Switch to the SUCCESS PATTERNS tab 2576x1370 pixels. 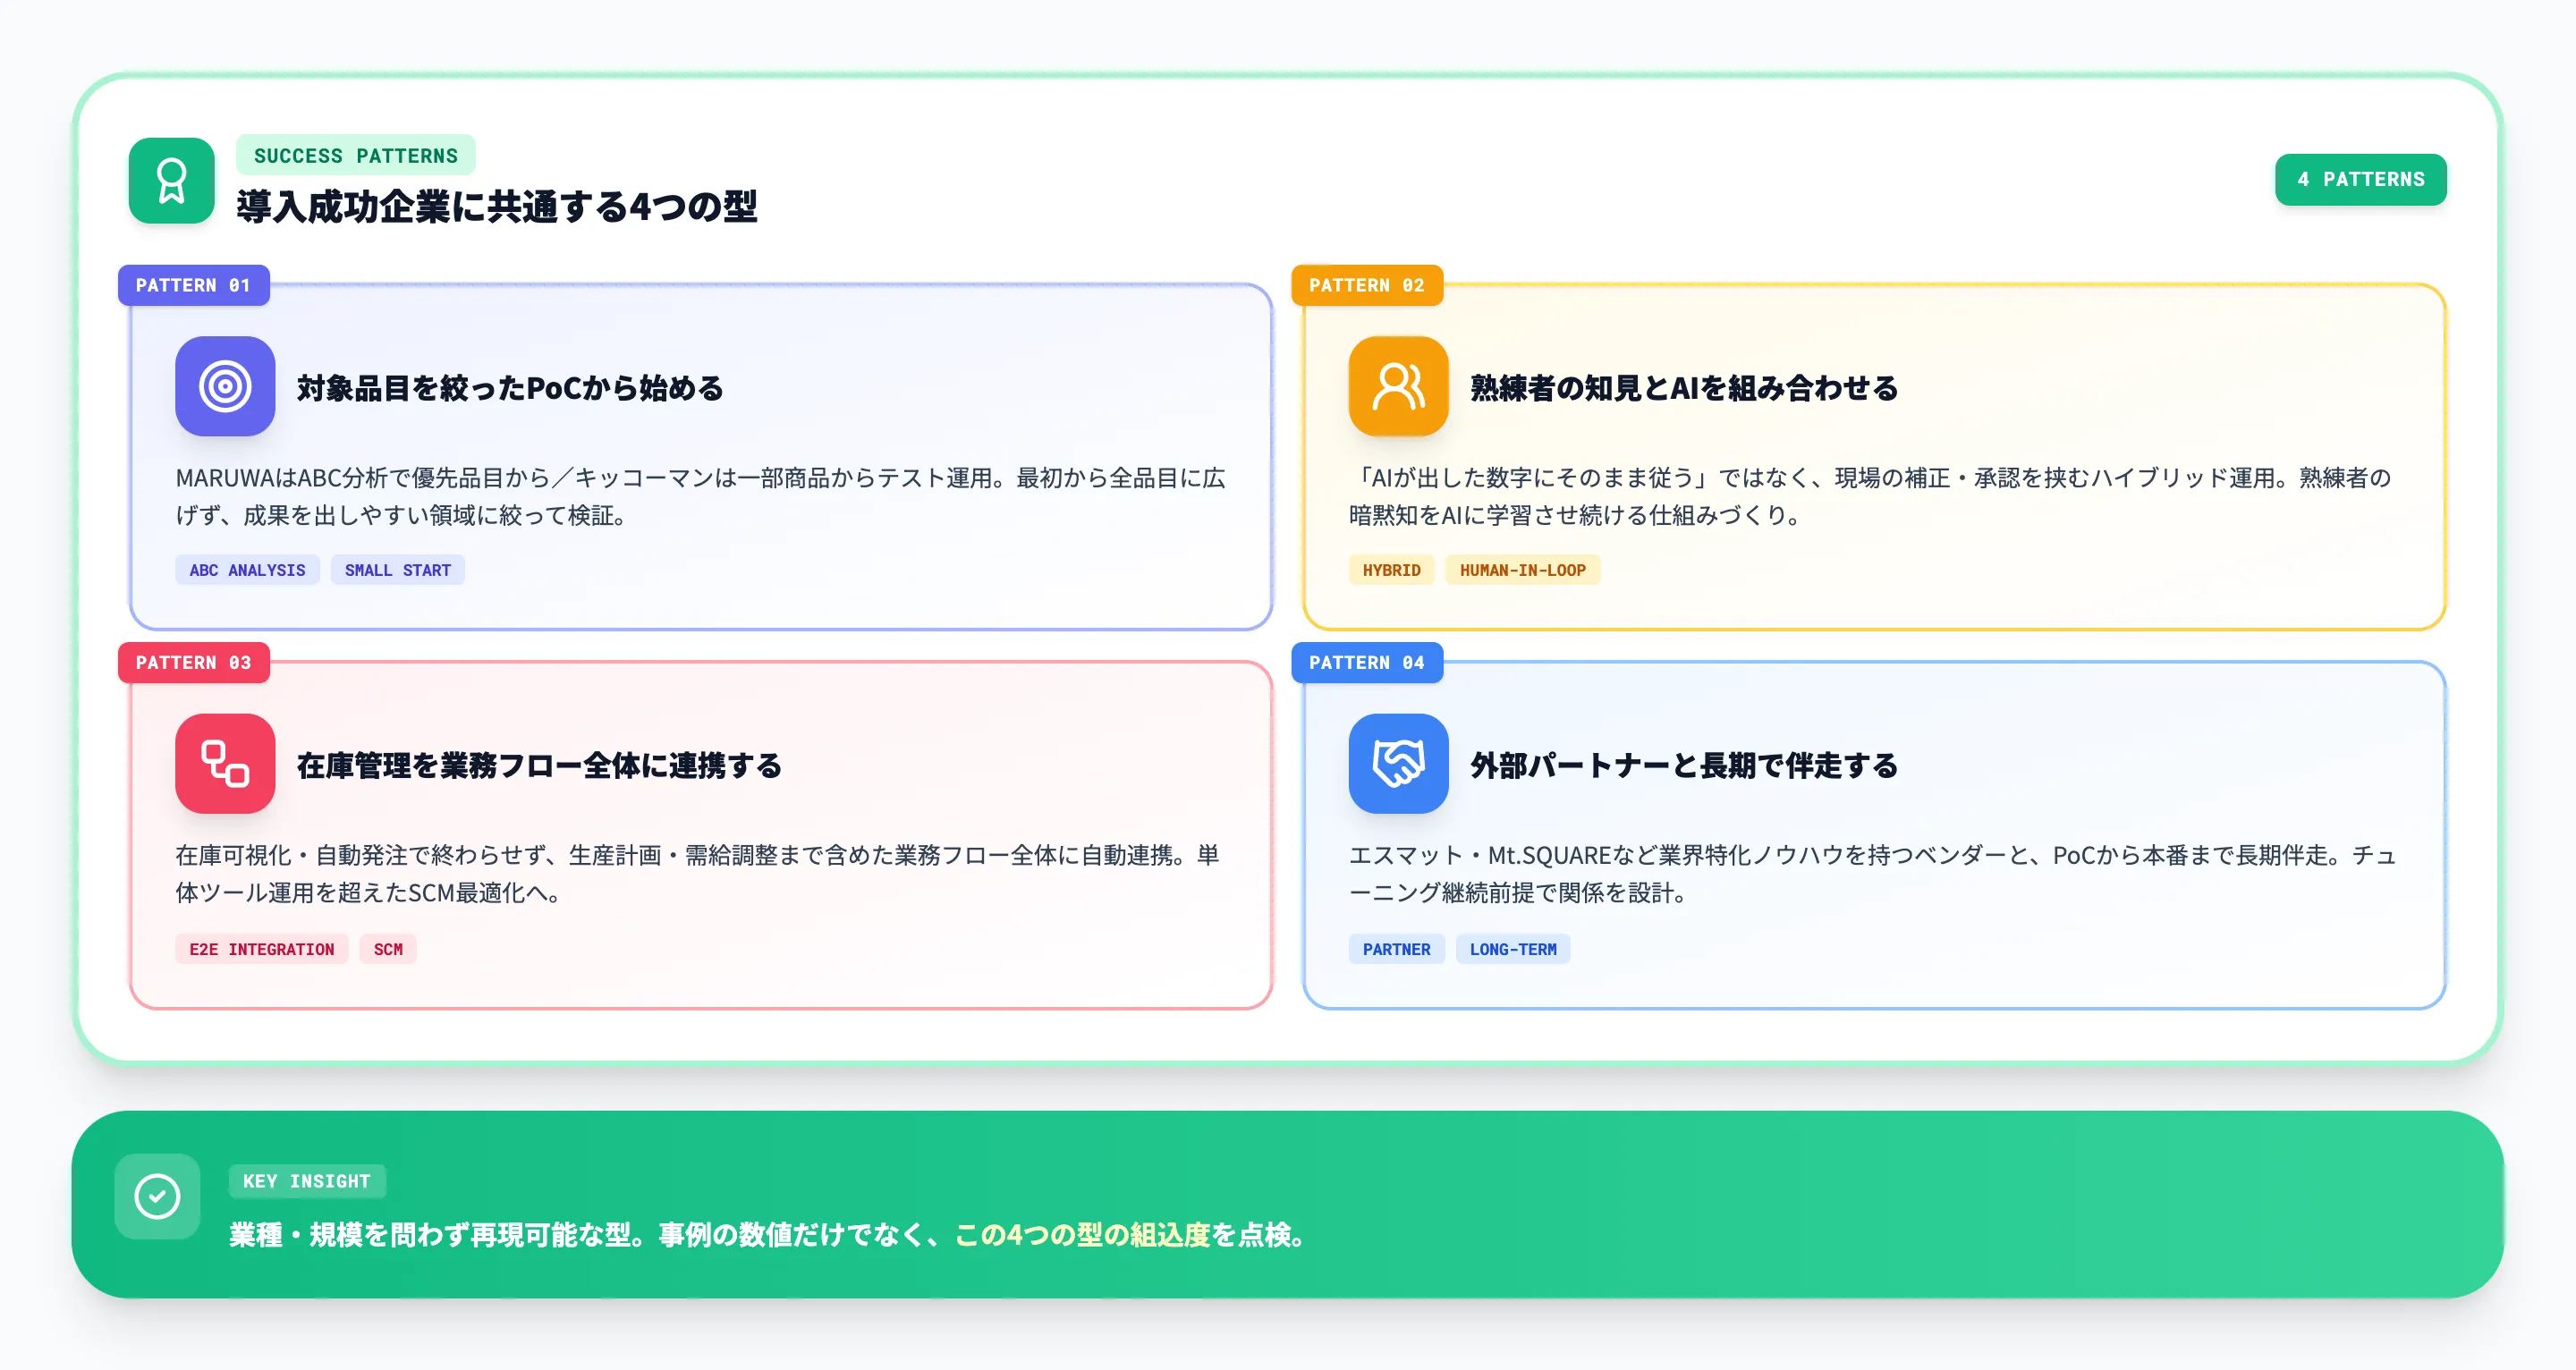pos(355,155)
